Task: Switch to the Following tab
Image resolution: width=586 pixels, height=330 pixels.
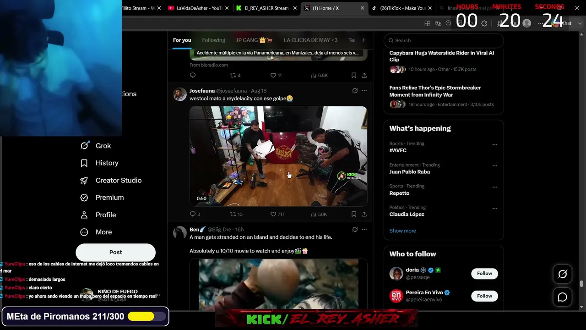Action: pos(214,40)
